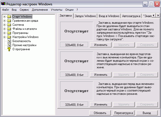Switch to the Запуск Windows tab
This screenshot has width=161, height=117.
(85, 16)
